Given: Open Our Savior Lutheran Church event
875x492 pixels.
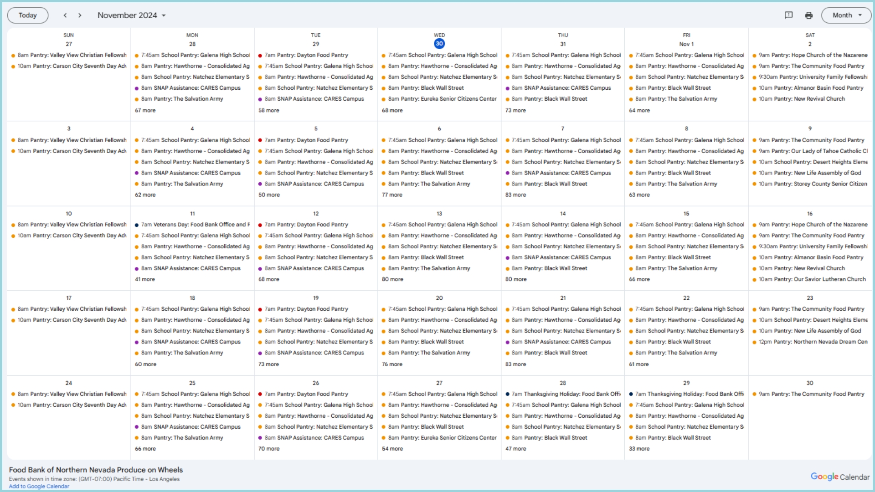Looking at the screenshot, I should pyautogui.click(x=810, y=279).
